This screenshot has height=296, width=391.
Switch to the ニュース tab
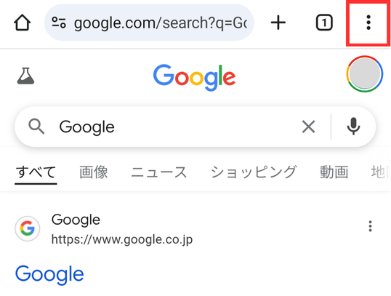click(159, 172)
